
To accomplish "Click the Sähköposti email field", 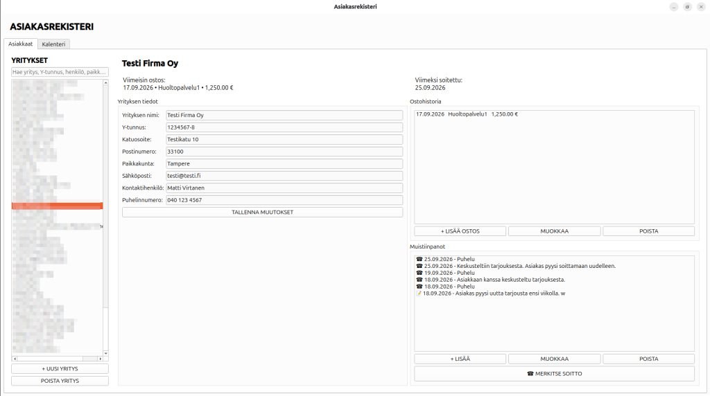I will [x=284, y=176].
